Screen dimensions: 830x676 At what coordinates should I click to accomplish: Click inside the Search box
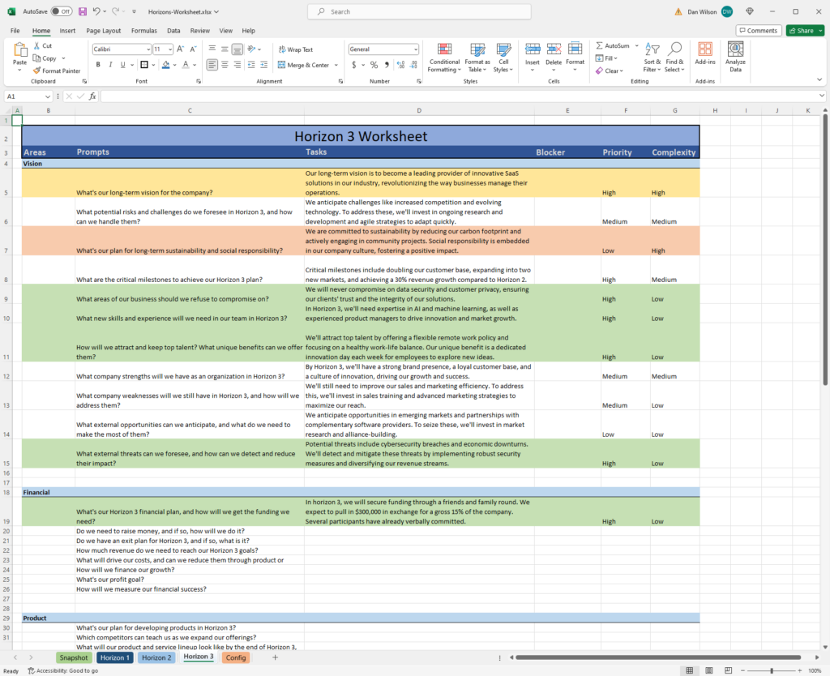click(x=418, y=11)
